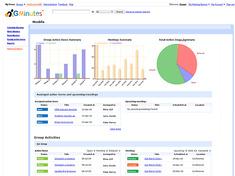Click Closed badge in Kate Henry QA row

[x=42, y=171]
